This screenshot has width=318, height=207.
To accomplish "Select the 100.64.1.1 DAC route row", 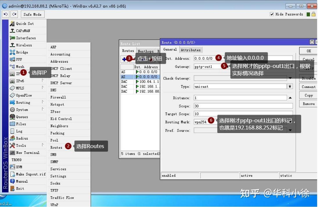I will point(140,82).
